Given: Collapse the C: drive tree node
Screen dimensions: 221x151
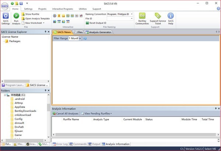Looking at the screenshot, I should (5, 95).
